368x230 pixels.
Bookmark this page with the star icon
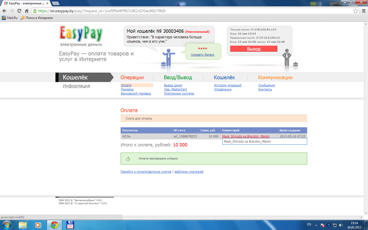[355, 11]
